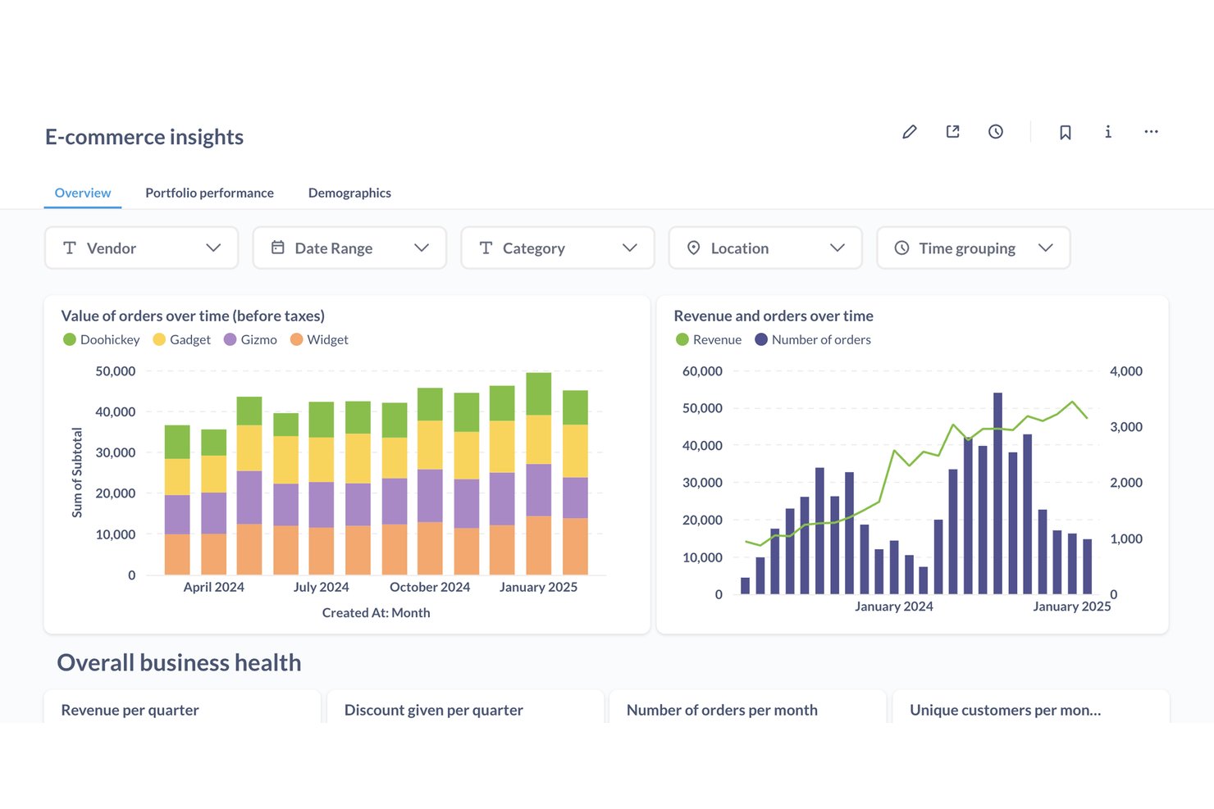Expand the Vendor filter chevron
The width and height of the screenshot is (1214, 809).
click(x=213, y=248)
